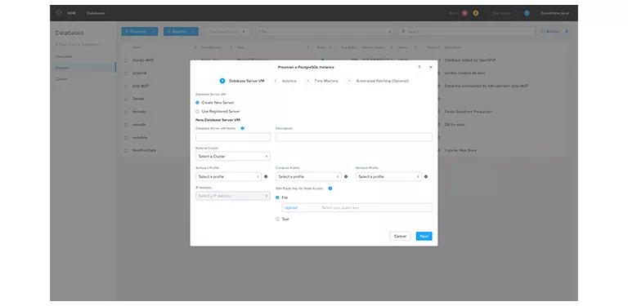
Task: Click the Description input field
Action: [x=354, y=137]
